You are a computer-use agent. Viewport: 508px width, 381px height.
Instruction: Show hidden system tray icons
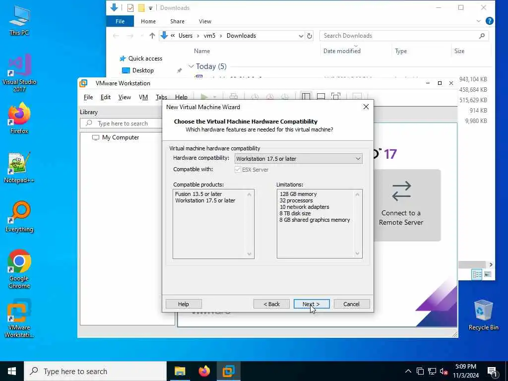(408, 371)
